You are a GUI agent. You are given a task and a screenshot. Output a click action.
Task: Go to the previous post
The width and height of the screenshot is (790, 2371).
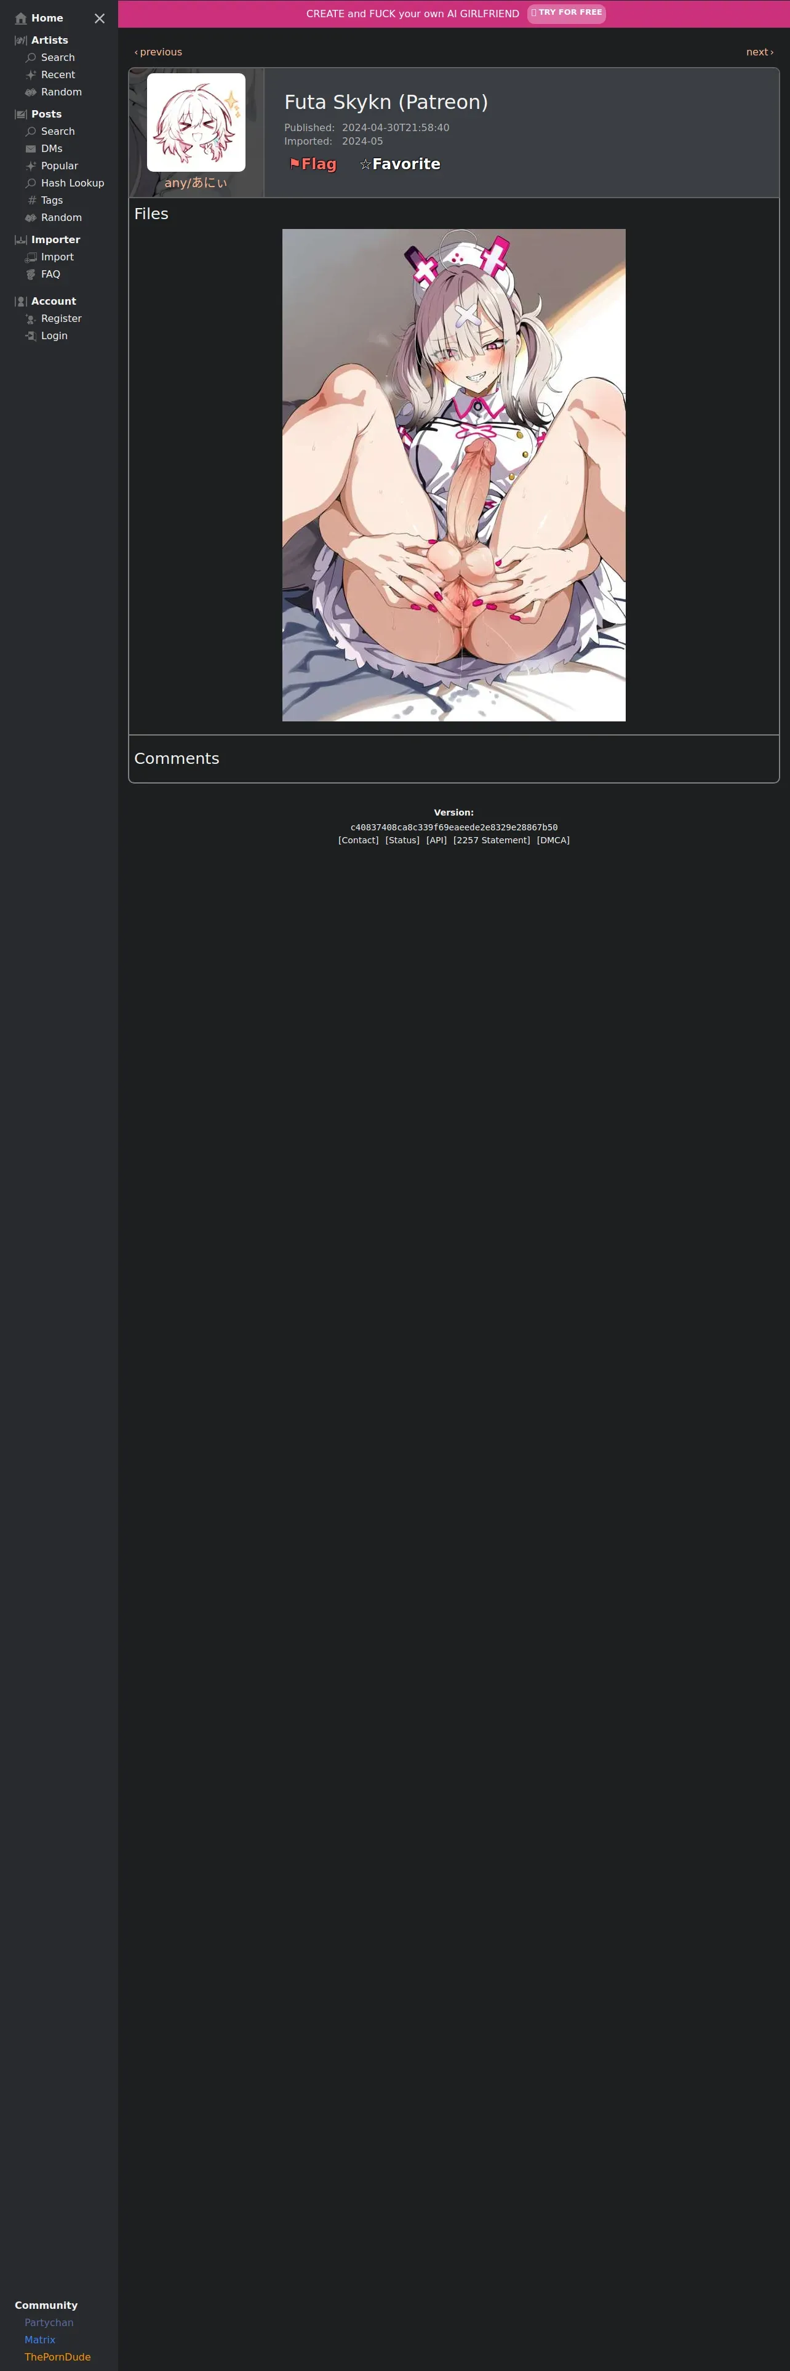[158, 52]
